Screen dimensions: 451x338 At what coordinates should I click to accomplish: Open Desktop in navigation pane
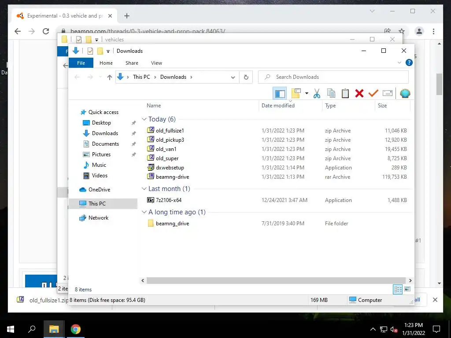(x=101, y=123)
